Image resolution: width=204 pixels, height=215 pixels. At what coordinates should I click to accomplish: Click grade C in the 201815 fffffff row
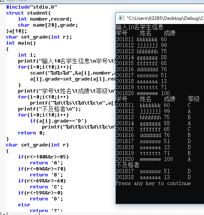(189, 129)
